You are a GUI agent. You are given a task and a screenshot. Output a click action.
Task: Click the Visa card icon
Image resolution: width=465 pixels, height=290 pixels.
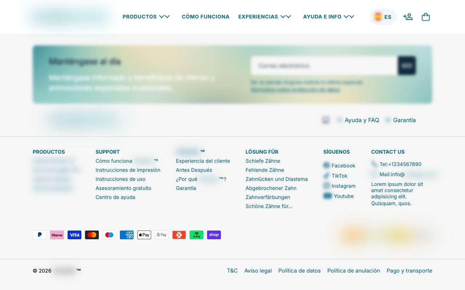[74, 235]
